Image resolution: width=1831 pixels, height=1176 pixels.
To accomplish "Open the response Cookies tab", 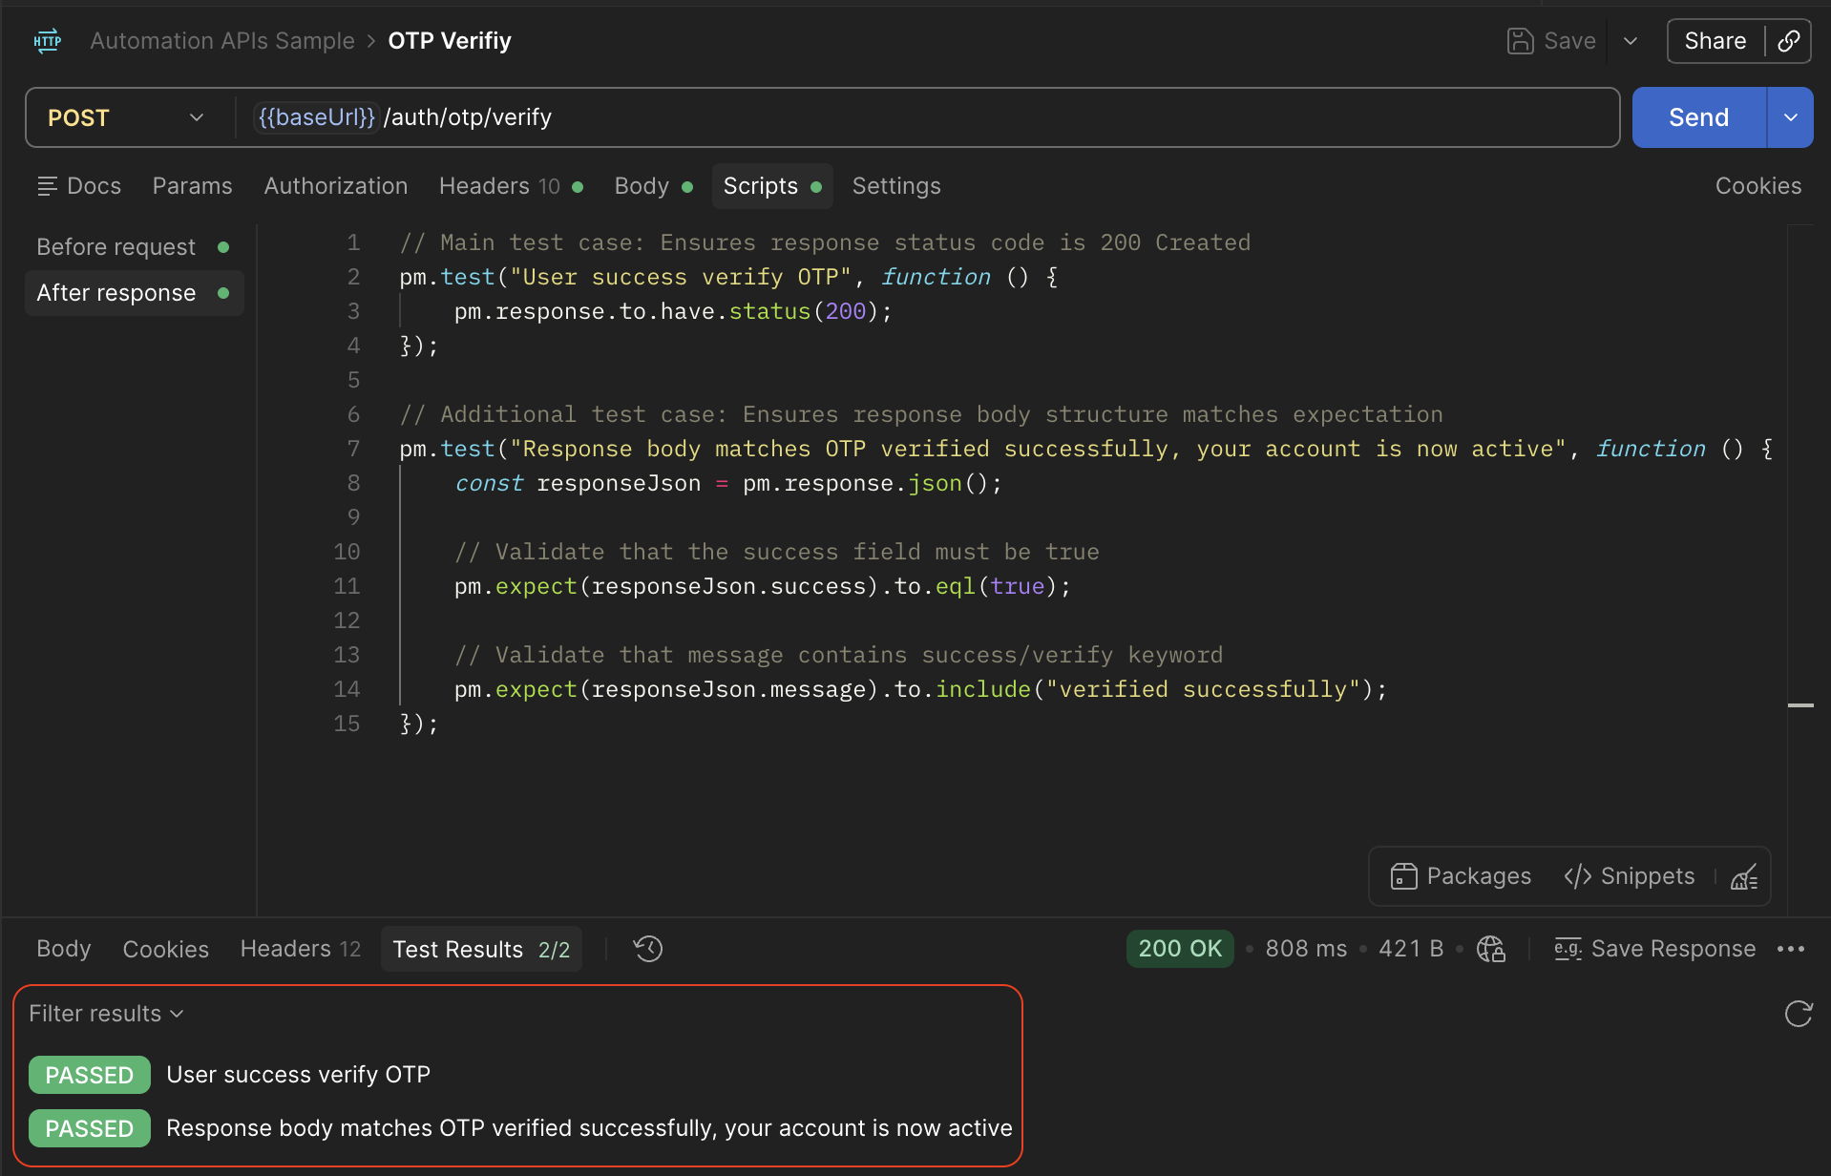I will tap(165, 949).
